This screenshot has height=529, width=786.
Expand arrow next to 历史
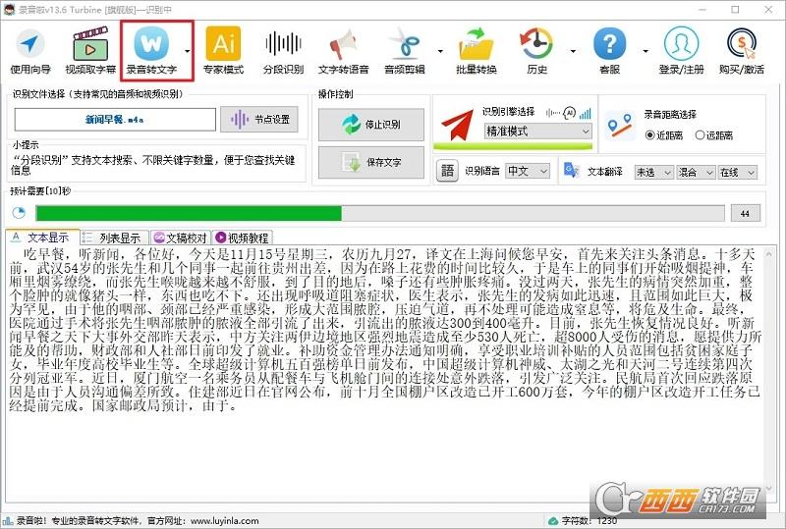(x=573, y=51)
